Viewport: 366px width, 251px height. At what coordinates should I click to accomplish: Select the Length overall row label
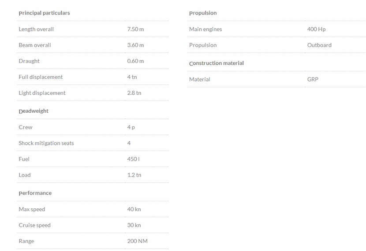coord(36,29)
